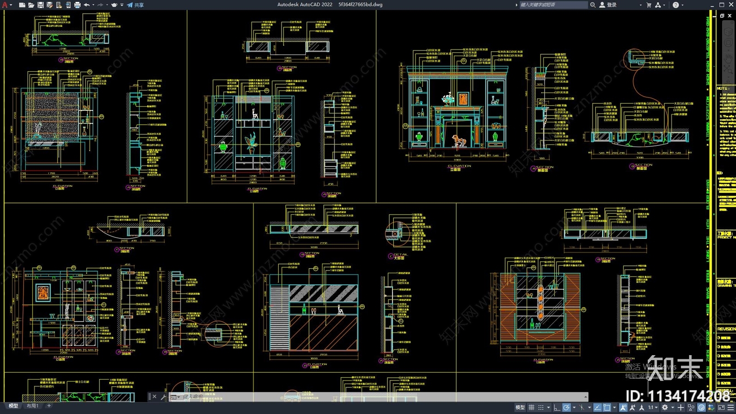Save the drawing with the Save icon
Image resolution: width=736 pixels, height=414 pixels.
click(x=40, y=5)
